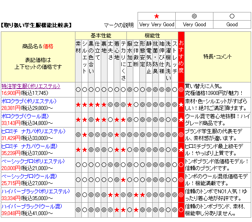The width and height of the screenshot is (252, 222).
Task: Click the テカリにくさ column header
Action: [123, 61]
